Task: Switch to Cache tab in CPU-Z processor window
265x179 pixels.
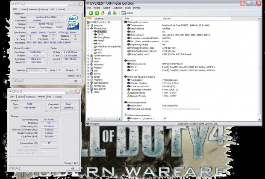Action: pyautogui.click(x=24, y=9)
